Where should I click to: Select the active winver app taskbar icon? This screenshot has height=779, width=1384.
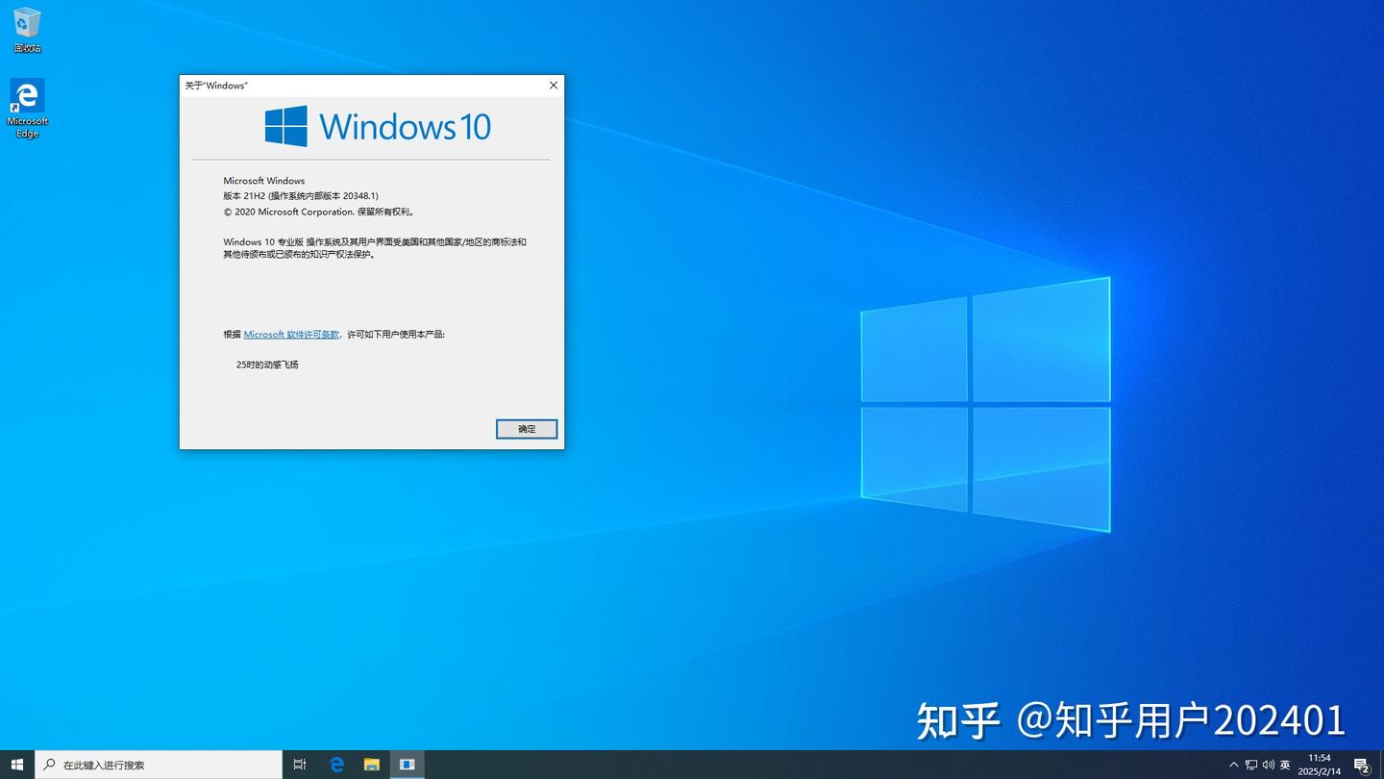(x=407, y=764)
